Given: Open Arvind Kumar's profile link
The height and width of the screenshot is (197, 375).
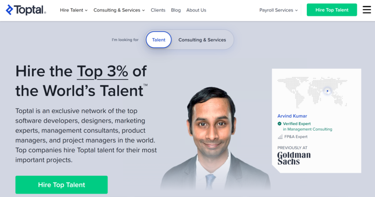Looking at the screenshot, I should [x=292, y=116].
